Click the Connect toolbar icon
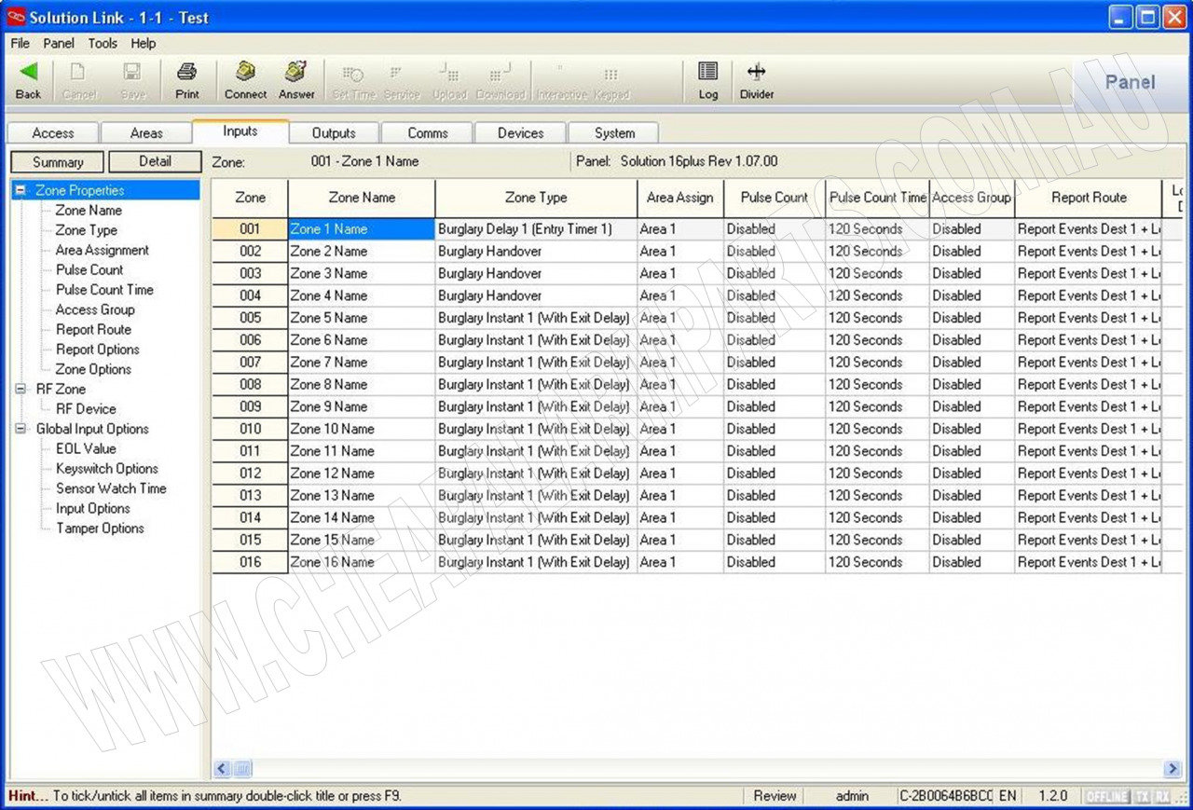The width and height of the screenshot is (1193, 810). tap(245, 80)
